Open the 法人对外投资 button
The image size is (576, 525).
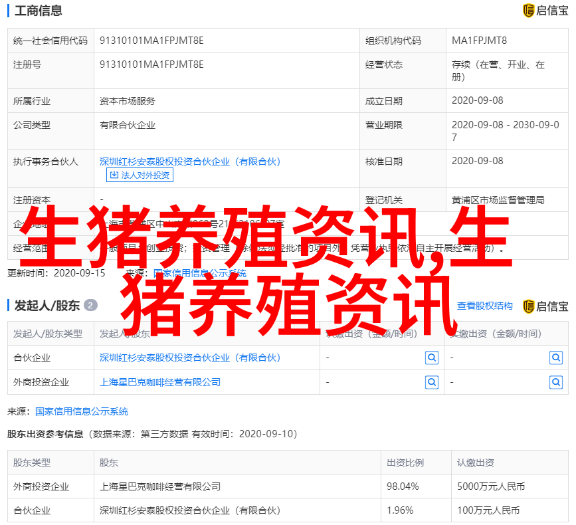click(140, 175)
